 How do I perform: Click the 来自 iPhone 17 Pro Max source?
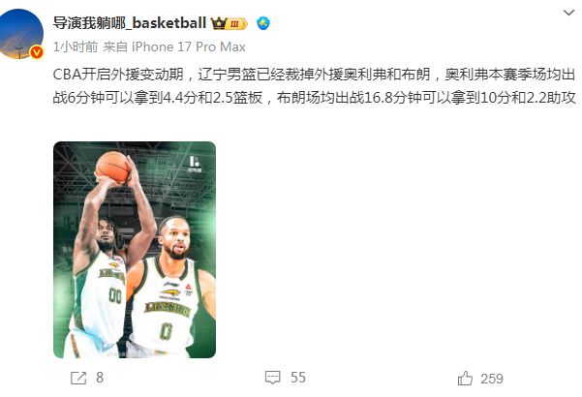tap(174, 47)
